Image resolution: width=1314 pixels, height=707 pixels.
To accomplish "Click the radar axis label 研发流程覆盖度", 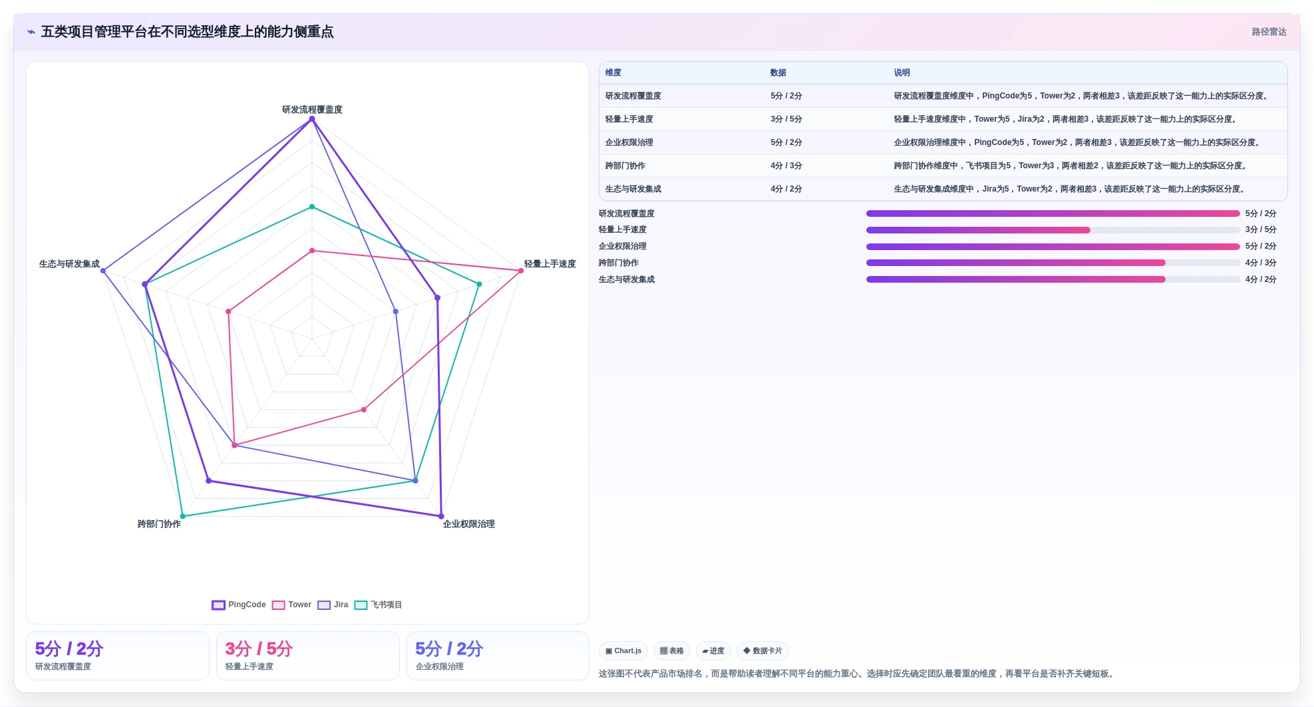I will coord(312,110).
